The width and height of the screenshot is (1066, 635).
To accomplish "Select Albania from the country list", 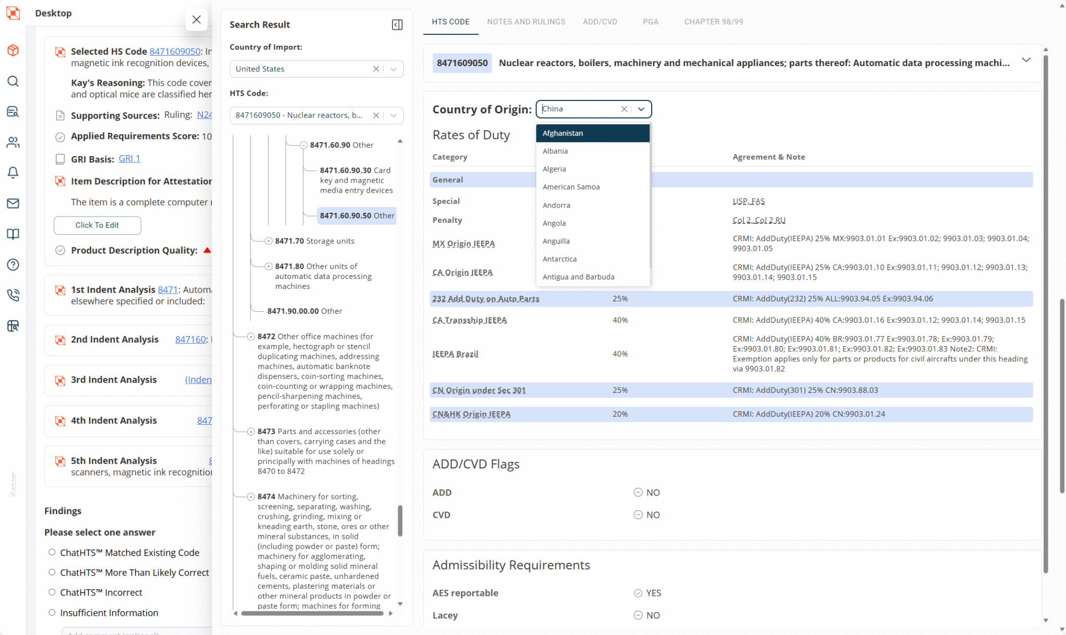I will point(555,151).
